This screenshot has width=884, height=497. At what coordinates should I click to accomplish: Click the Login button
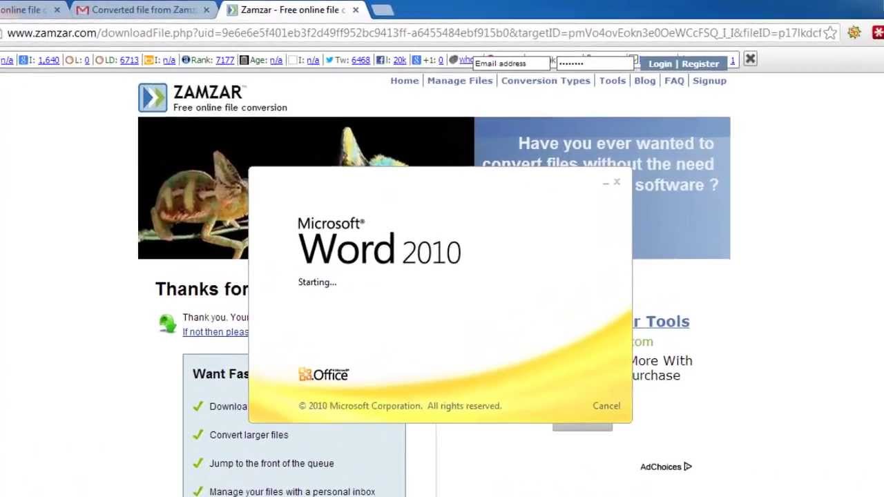[660, 64]
